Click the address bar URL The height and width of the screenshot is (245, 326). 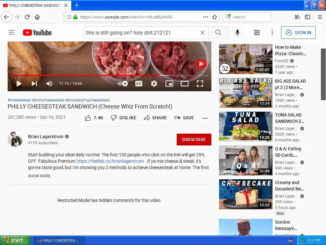pyautogui.click(x=126, y=17)
